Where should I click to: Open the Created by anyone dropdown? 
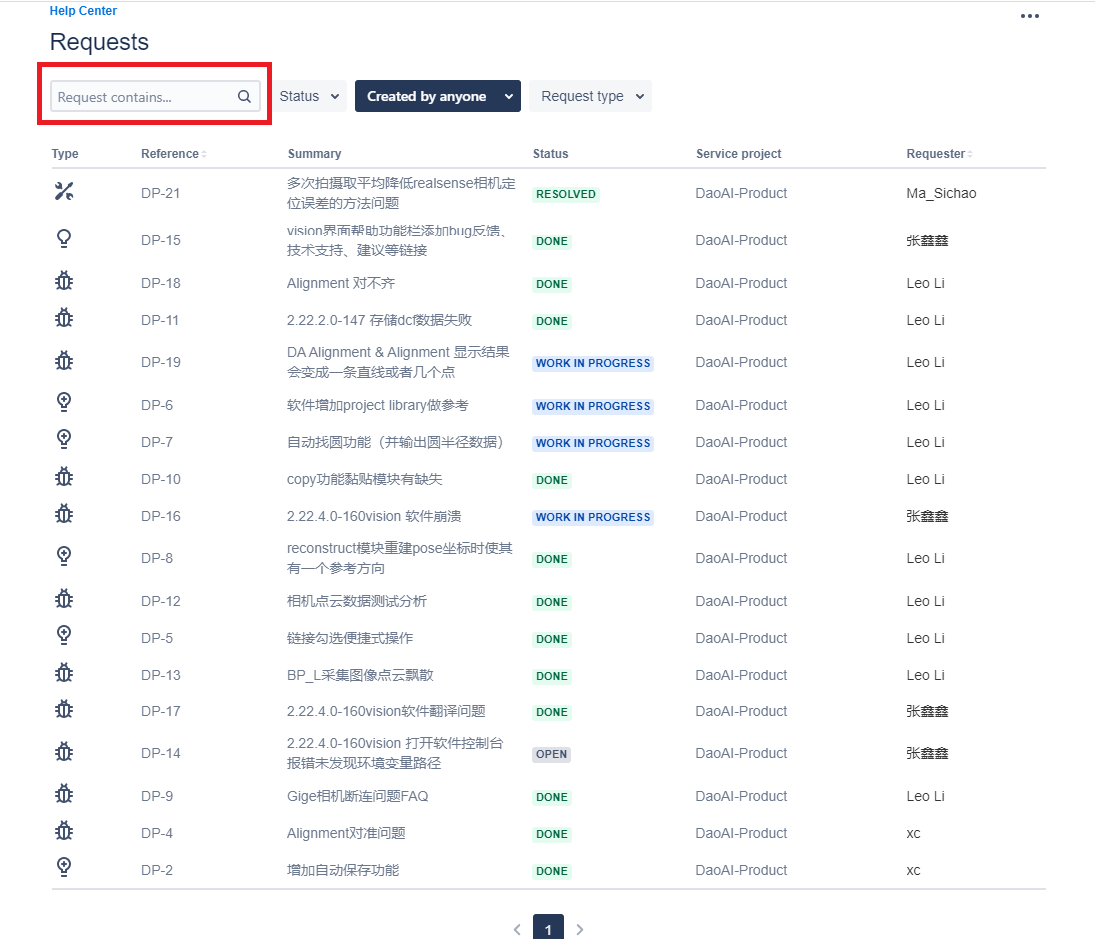pos(438,96)
